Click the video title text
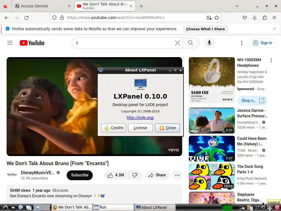Screen dimensions: 281x211 [58, 163]
